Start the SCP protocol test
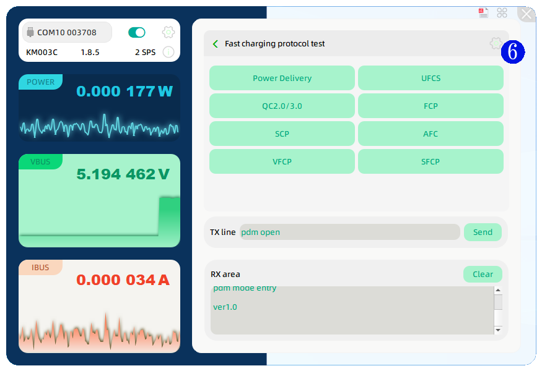542x371 pixels. (282, 134)
